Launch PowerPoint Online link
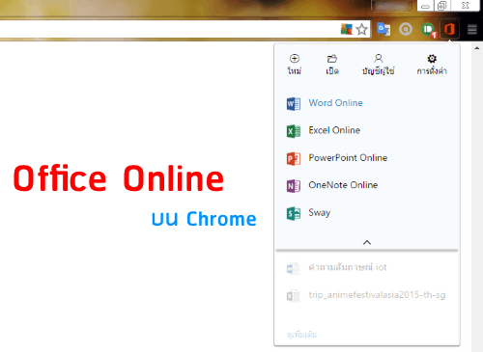The width and height of the screenshot is (483, 352). tap(348, 157)
